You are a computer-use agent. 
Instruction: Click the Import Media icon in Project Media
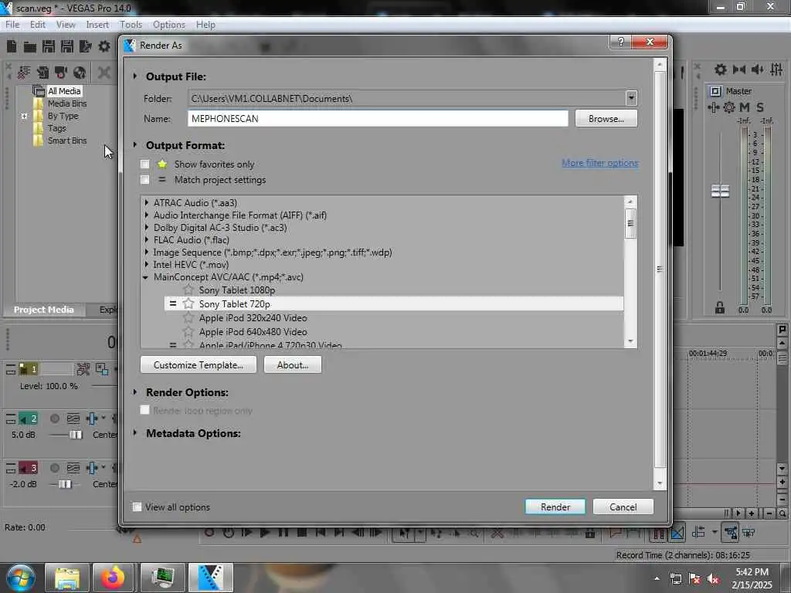click(x=42, y=73)
